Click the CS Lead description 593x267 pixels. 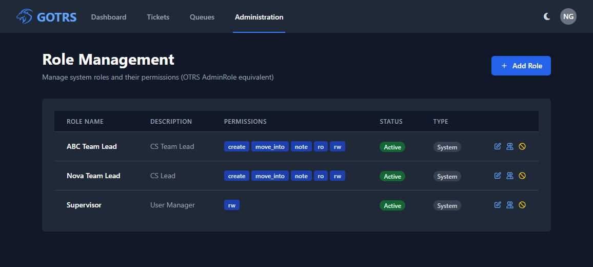click(x=163, y=176)
